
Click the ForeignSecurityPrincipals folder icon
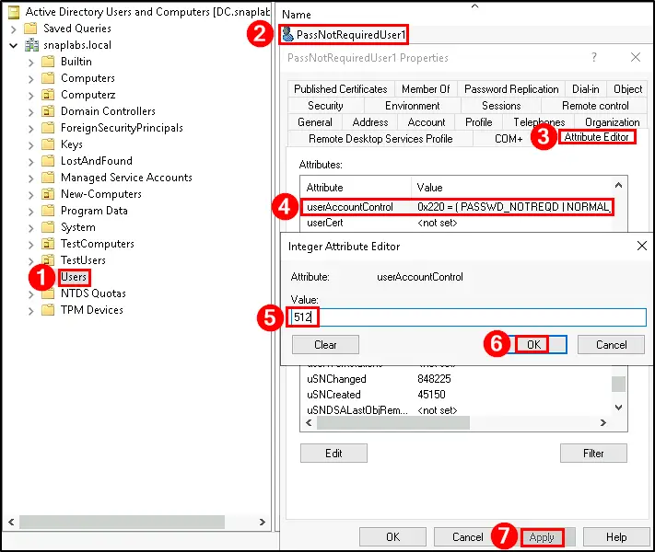click(48, 128)
